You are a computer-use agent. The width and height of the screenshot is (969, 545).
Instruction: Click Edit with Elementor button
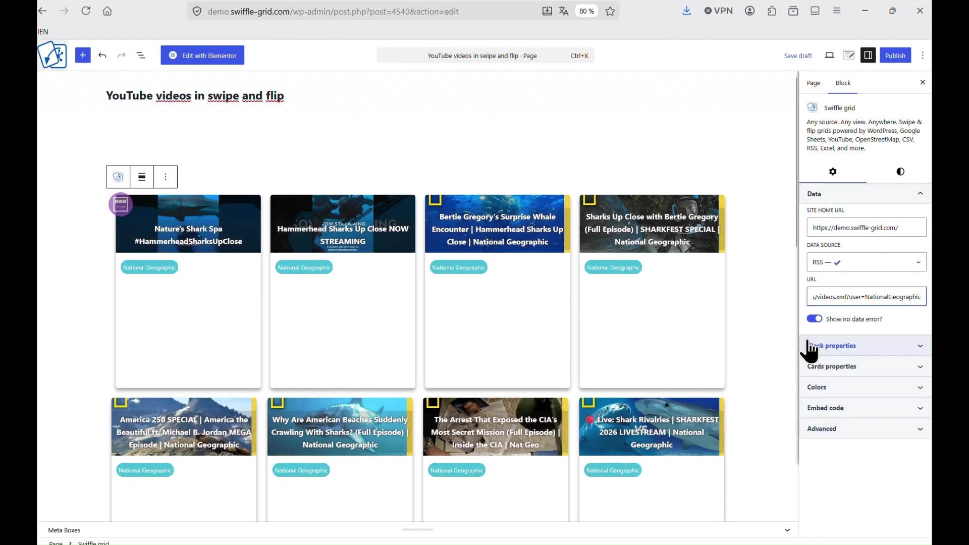[x=202, y=56]
